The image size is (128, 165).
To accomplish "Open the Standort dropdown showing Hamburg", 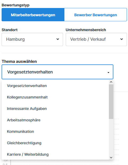I will [x=32, y=39].
